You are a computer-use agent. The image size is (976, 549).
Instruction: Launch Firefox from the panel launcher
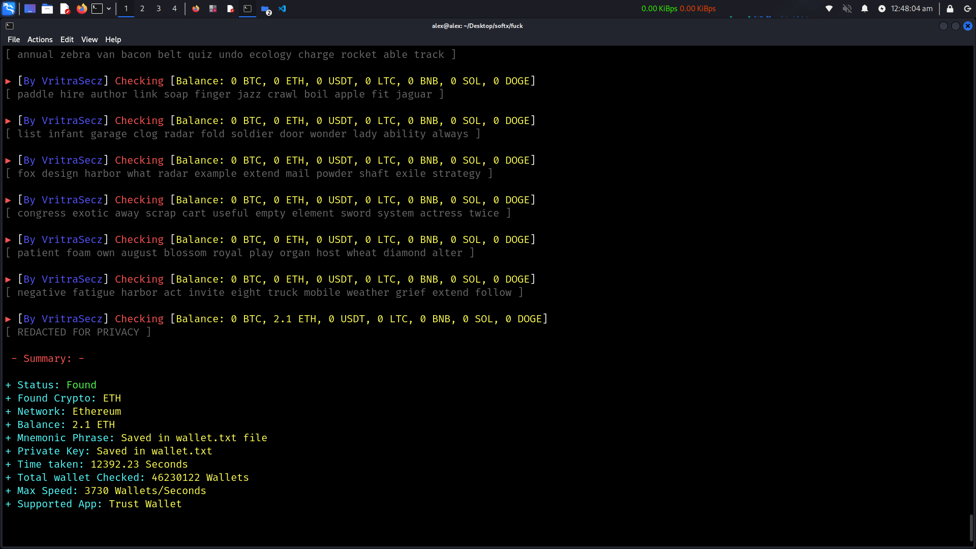(x=81, y=9)
